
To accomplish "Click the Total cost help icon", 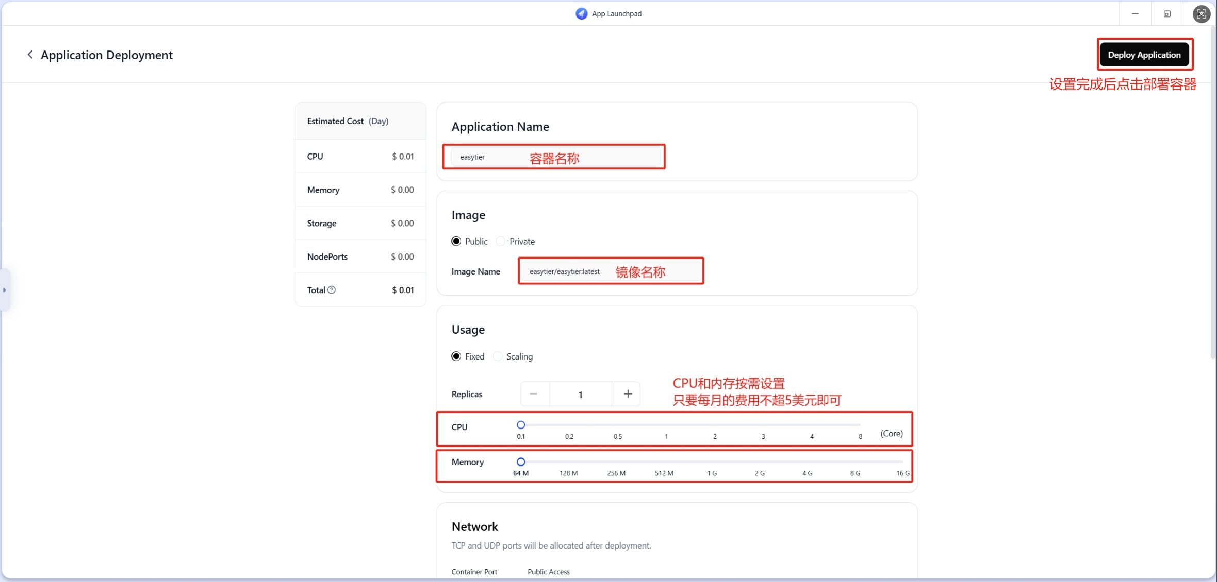I will pos(332,290).
